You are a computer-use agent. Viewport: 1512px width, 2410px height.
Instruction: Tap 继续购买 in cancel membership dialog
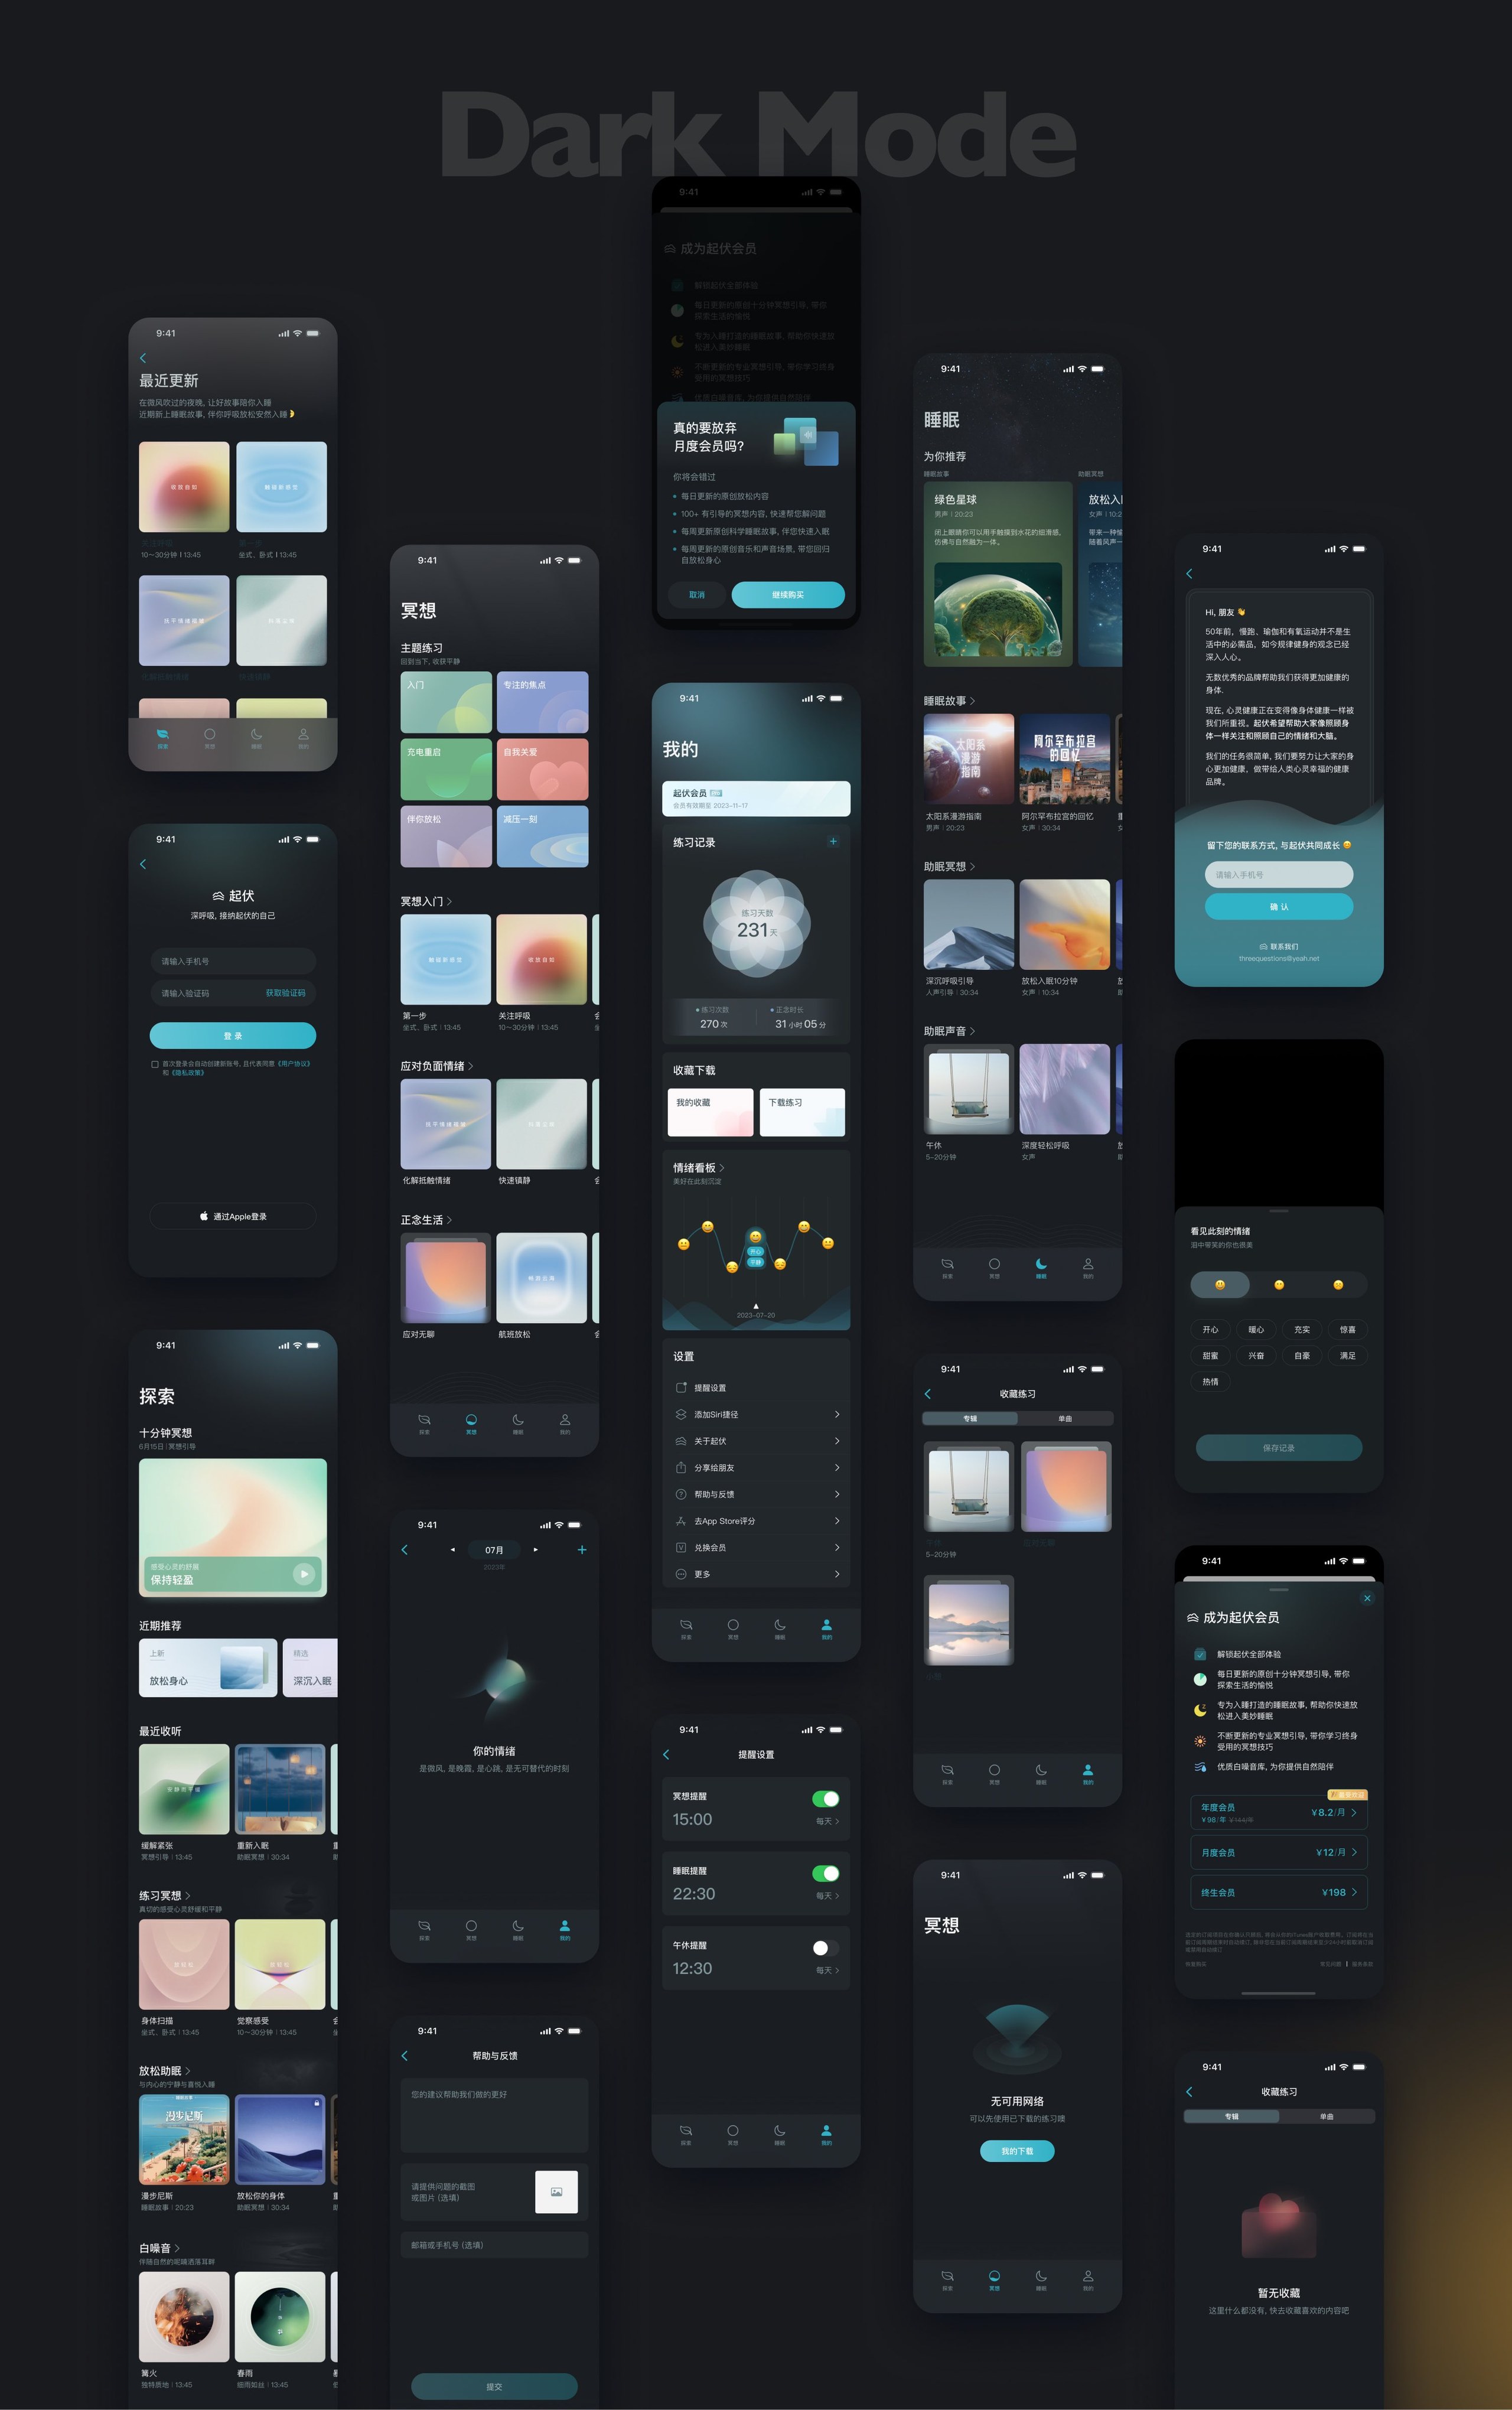coord(788,594)
